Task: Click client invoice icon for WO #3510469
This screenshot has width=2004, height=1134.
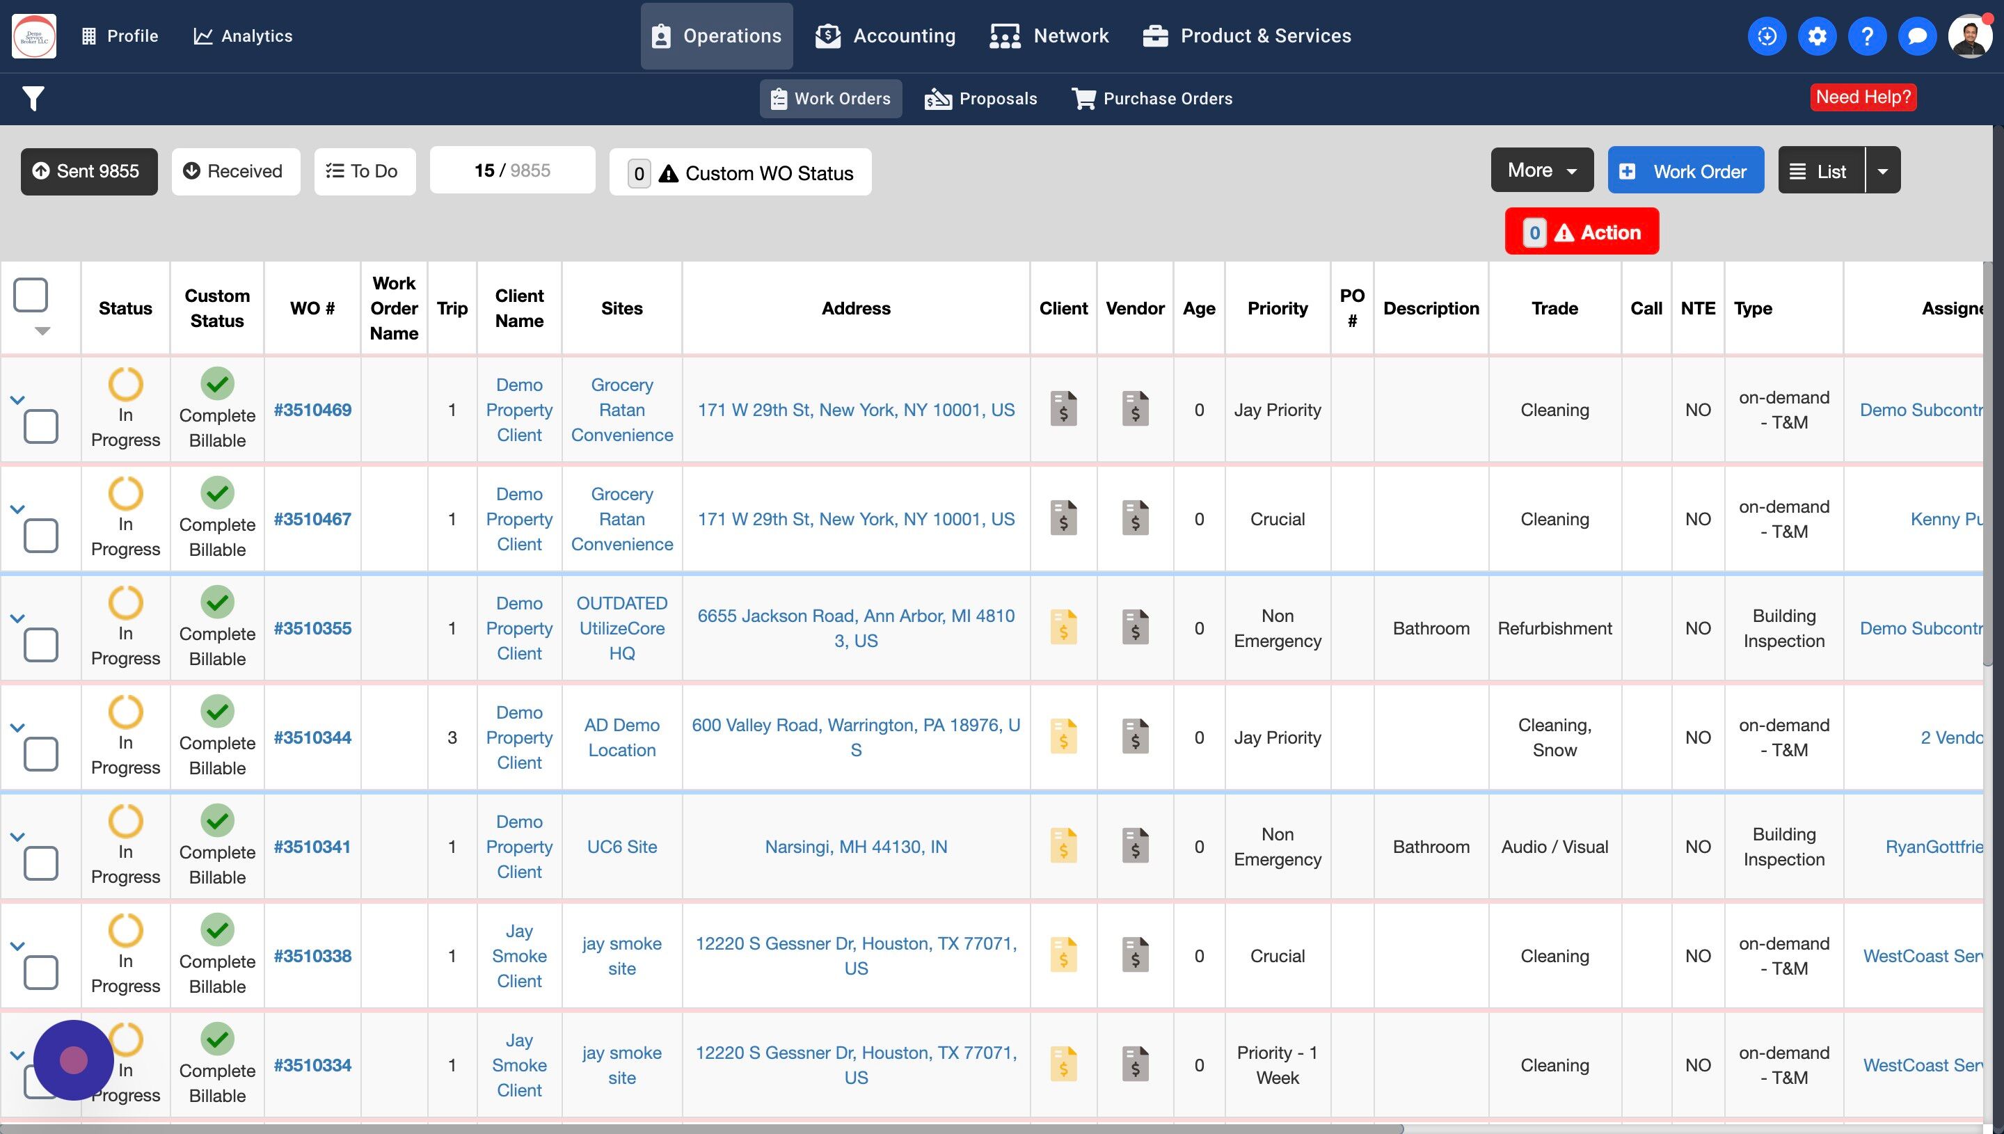Action: (x=1063, y=409)
